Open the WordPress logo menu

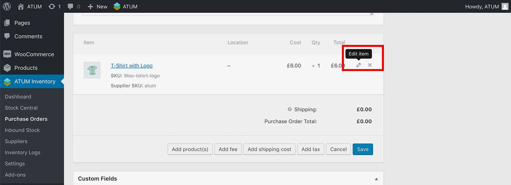pos(7,6)
